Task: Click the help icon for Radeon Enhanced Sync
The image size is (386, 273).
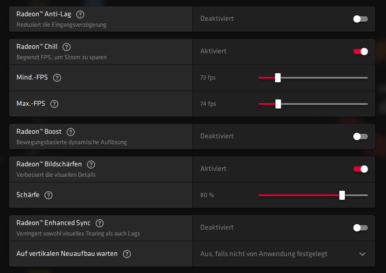Action: [100, 223]
